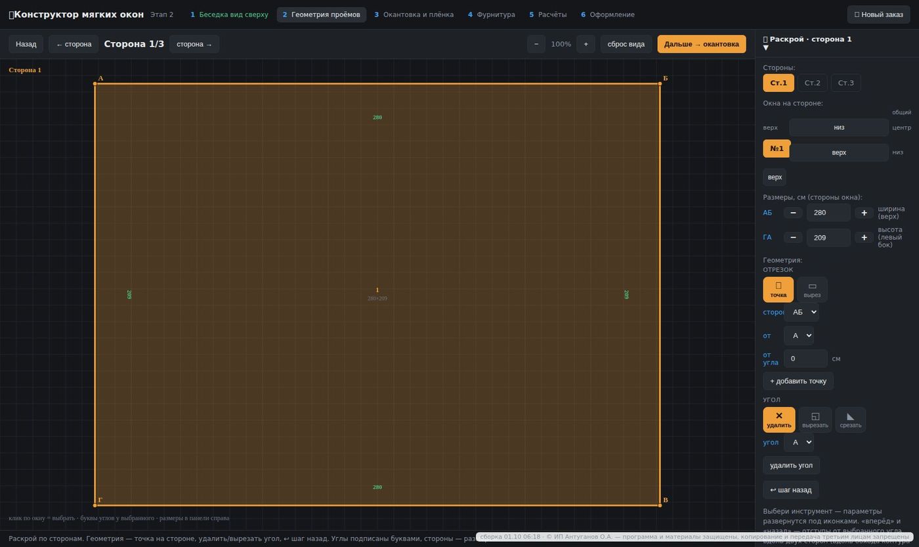Image resolution: width=919 pixels, height=547 pixels.
Task: Click the 'удалить угол' button
Action: (x=791, y=466)
